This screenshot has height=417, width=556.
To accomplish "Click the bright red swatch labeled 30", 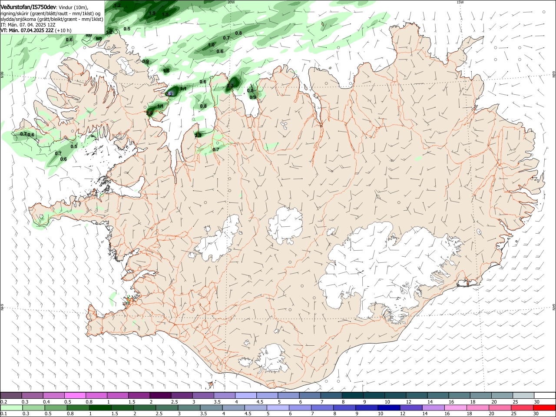I will pos(545,407).
